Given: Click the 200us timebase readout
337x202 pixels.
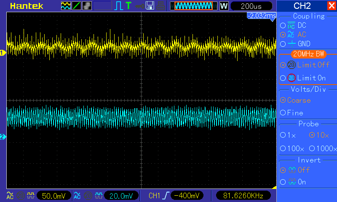Looking at the screenshot, I should [x=251, y=6].
